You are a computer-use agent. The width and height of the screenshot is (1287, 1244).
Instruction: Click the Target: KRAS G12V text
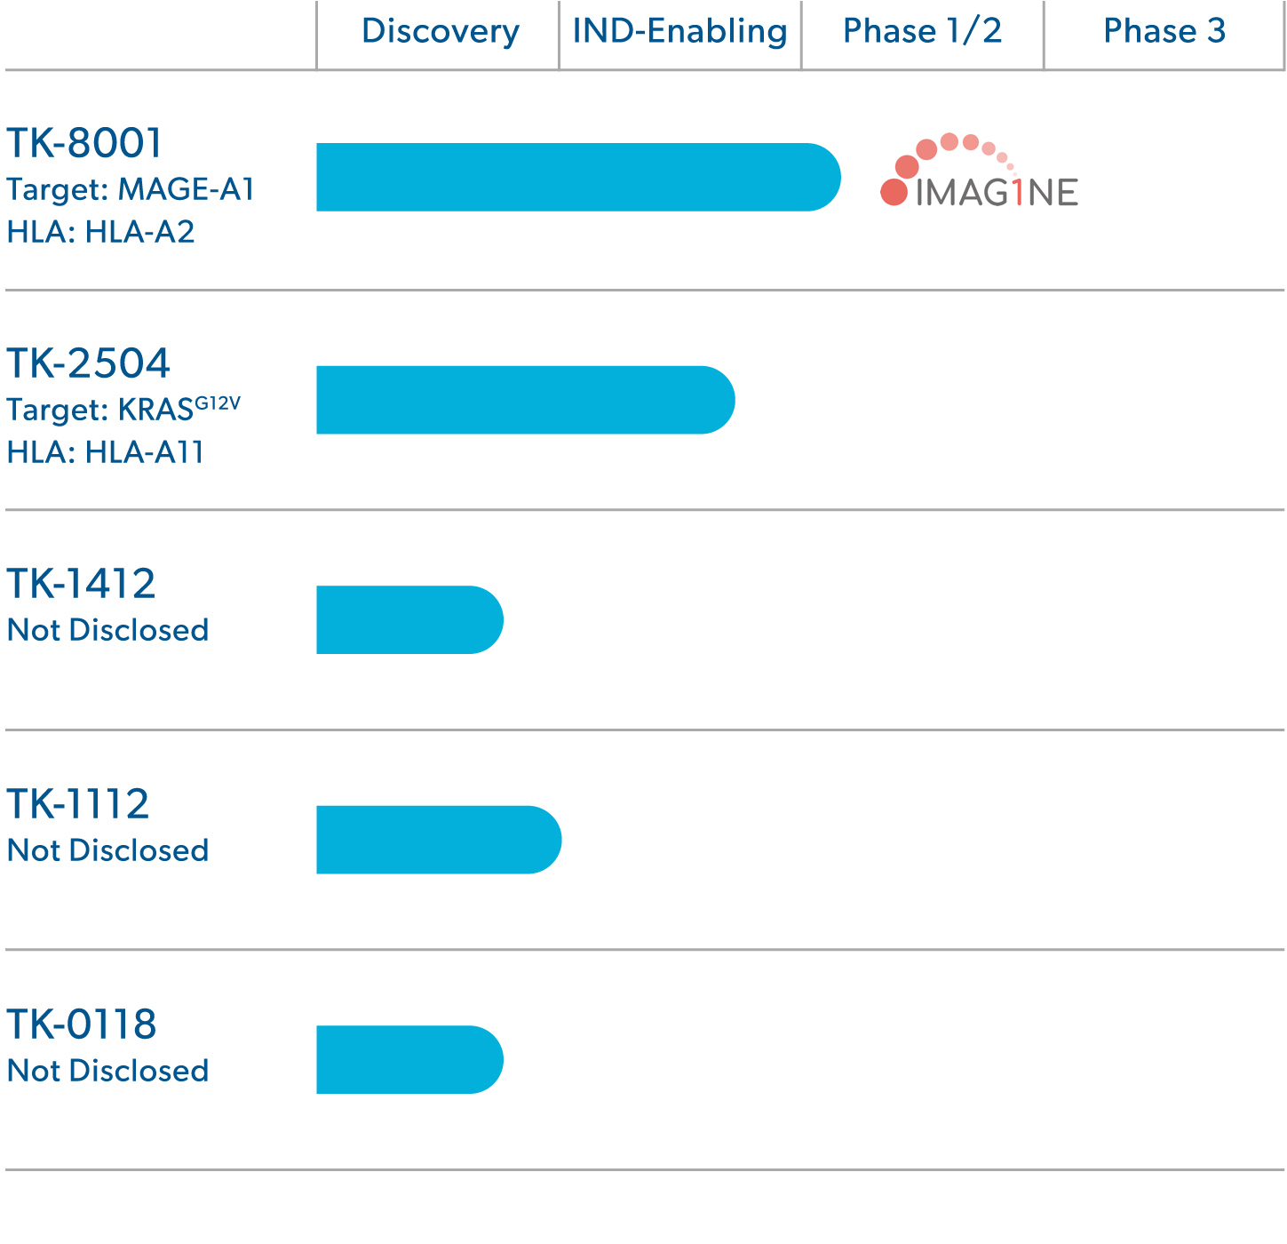(x=123, y=409)
